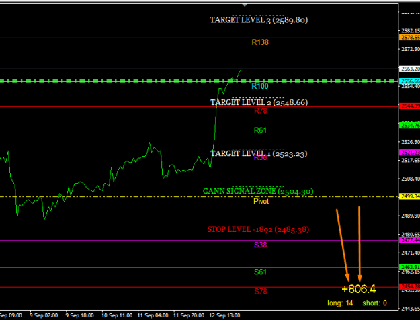The width and height of the screenshot is (420, 320).
Task: Click the 9 Sep 02:00 time label
Action: [44, 315]
